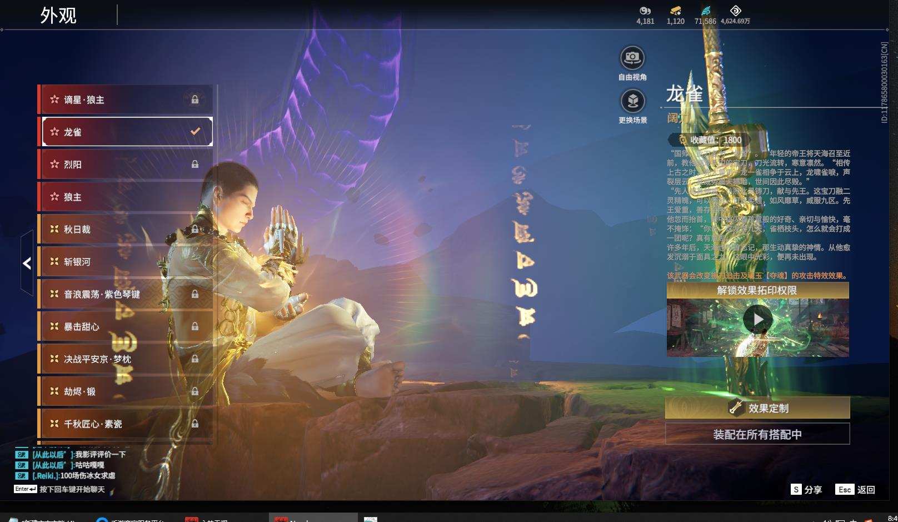Select the 音浪震荡·紫色琴键 skin entry
Viewport: 898px width, 522px height.
(x=126, y=294)
